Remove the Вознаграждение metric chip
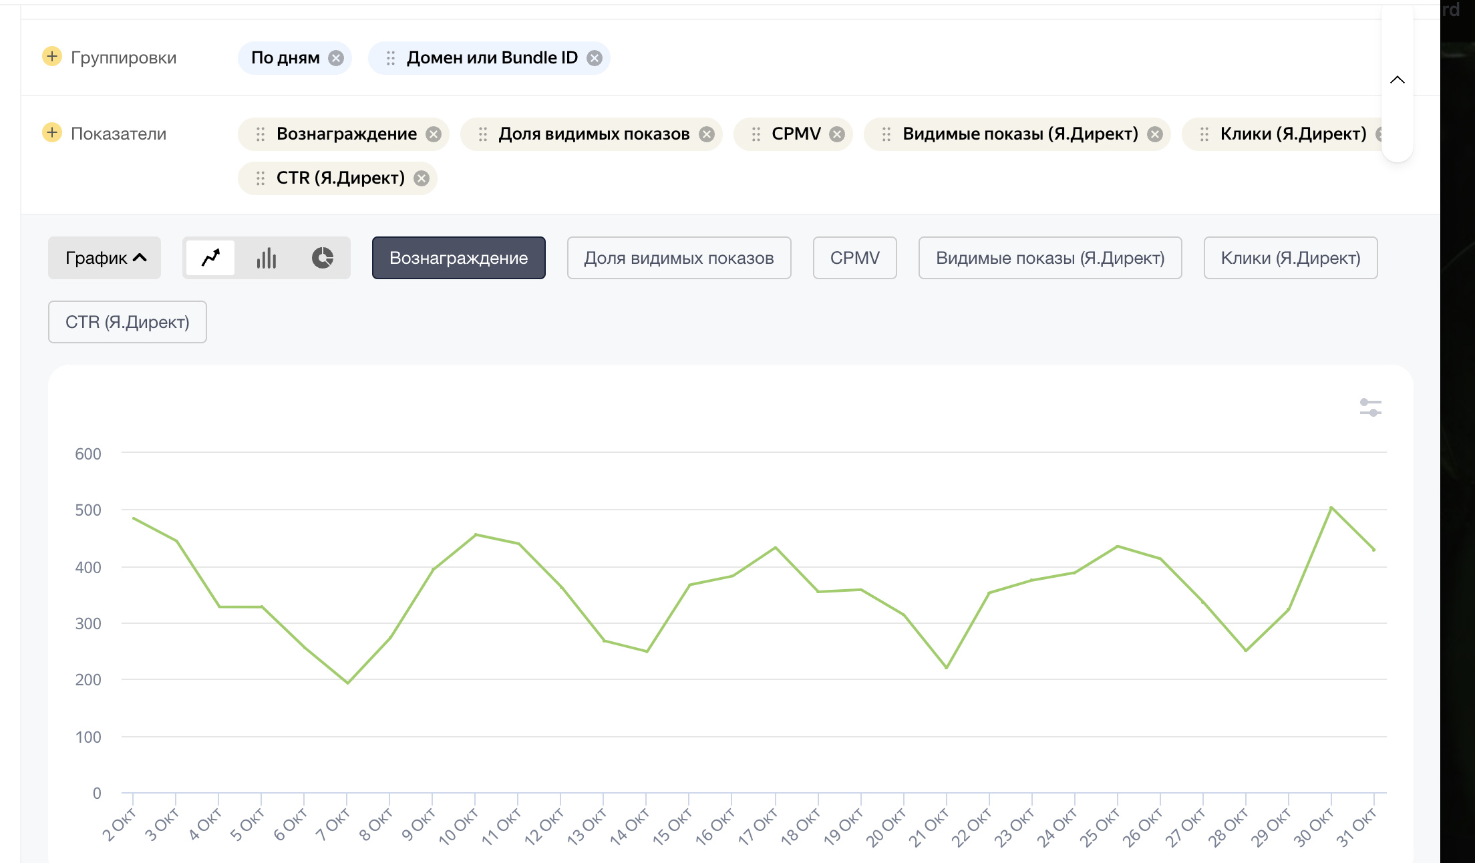 click(434, 134)
